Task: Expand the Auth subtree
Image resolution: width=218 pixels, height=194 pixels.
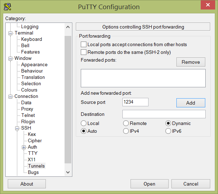Action: click(24, 147)
